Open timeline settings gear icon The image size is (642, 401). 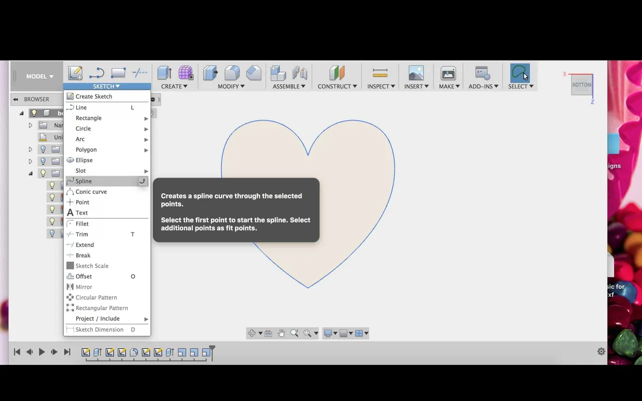tap(601, 351)
